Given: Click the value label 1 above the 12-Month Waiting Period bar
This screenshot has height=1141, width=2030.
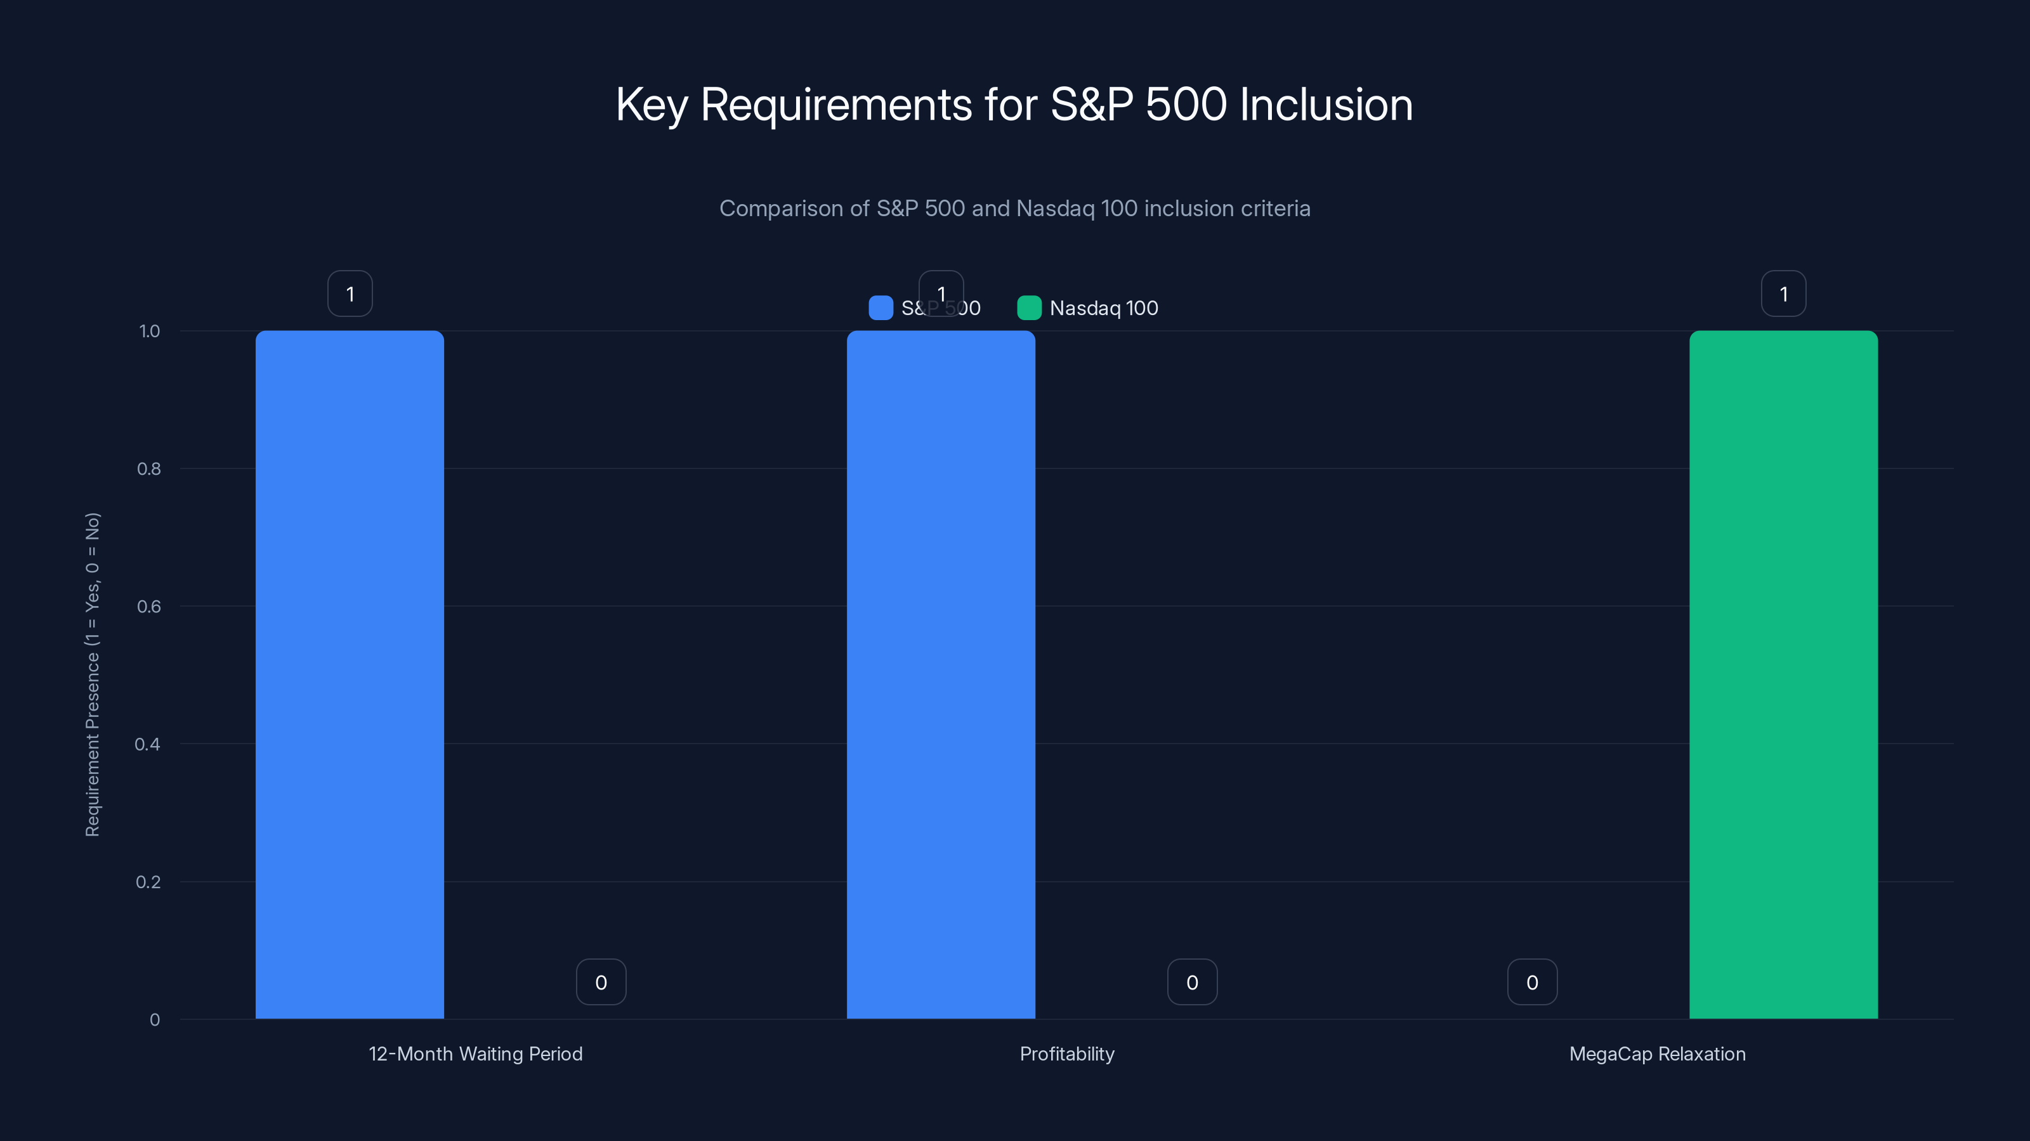Looking at the screenshot, I should [x=350, y=293].
